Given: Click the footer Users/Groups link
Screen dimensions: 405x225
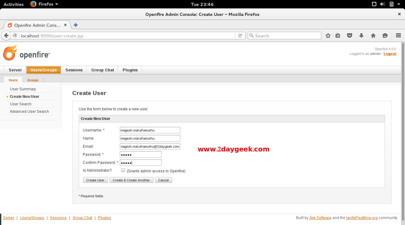Looking at the screenshot, I should (32, 218).
